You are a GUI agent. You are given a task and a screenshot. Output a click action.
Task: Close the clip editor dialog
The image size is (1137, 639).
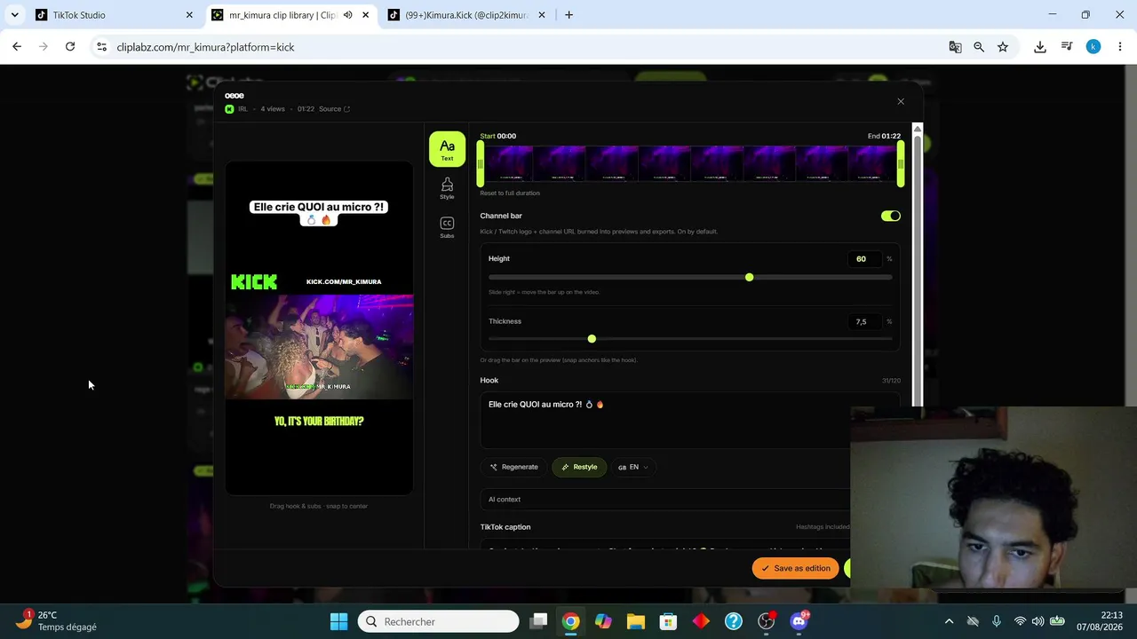point(901,101)
